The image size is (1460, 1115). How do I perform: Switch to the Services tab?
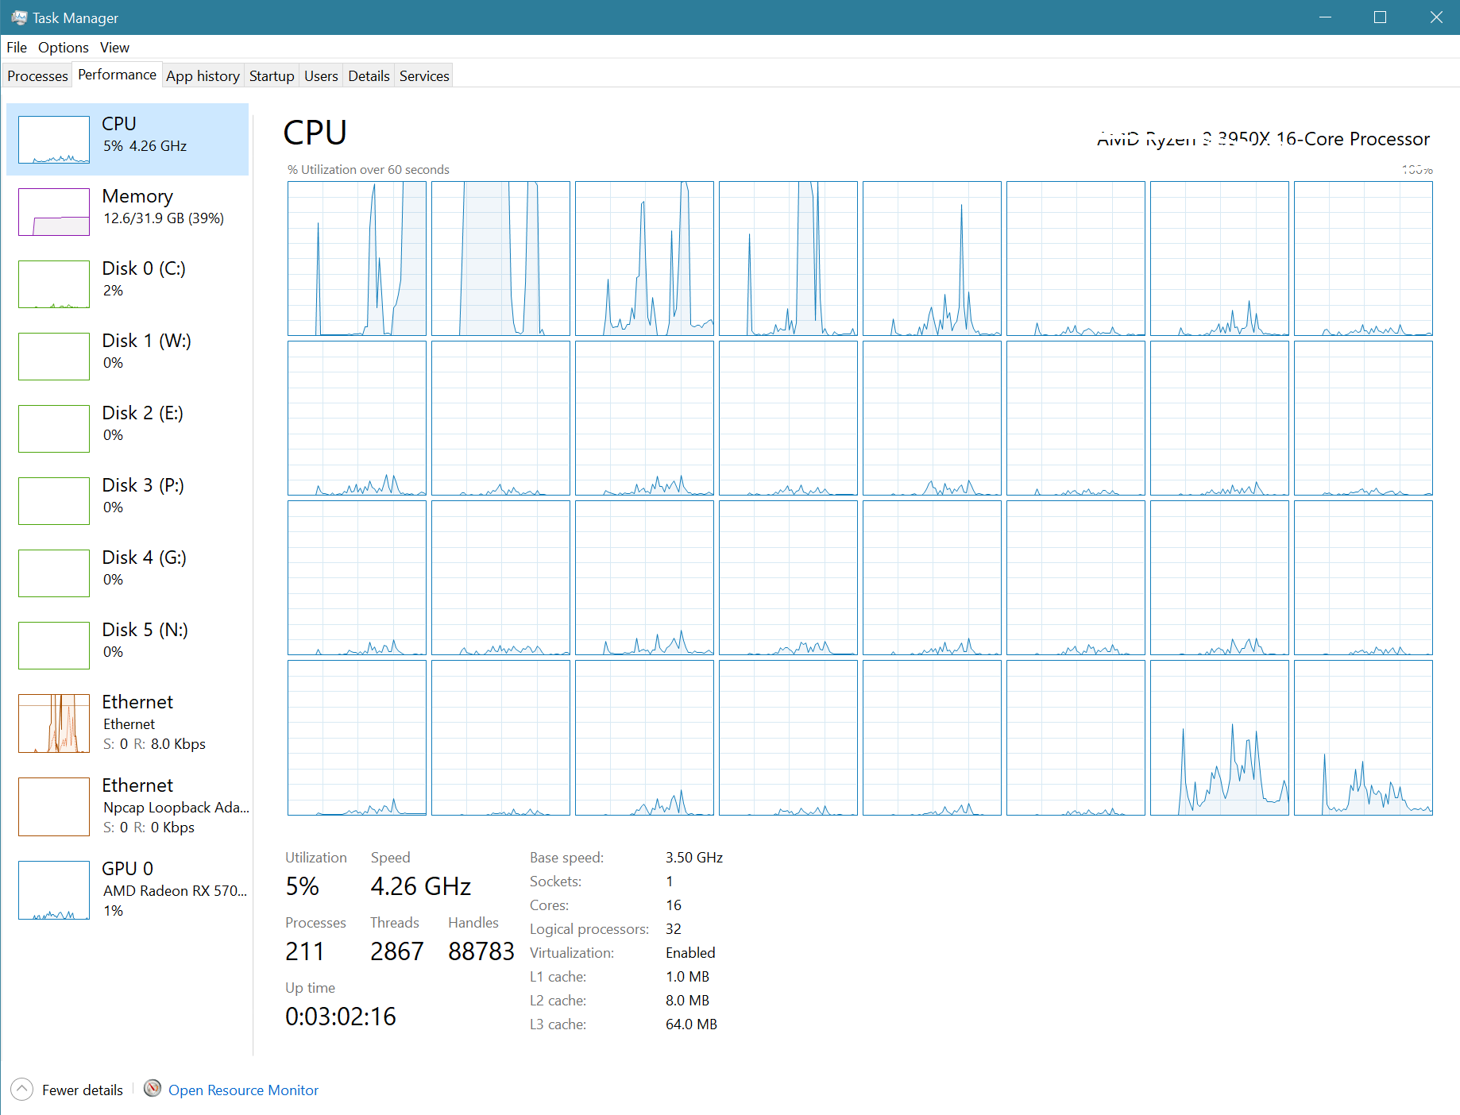(424, 76)
